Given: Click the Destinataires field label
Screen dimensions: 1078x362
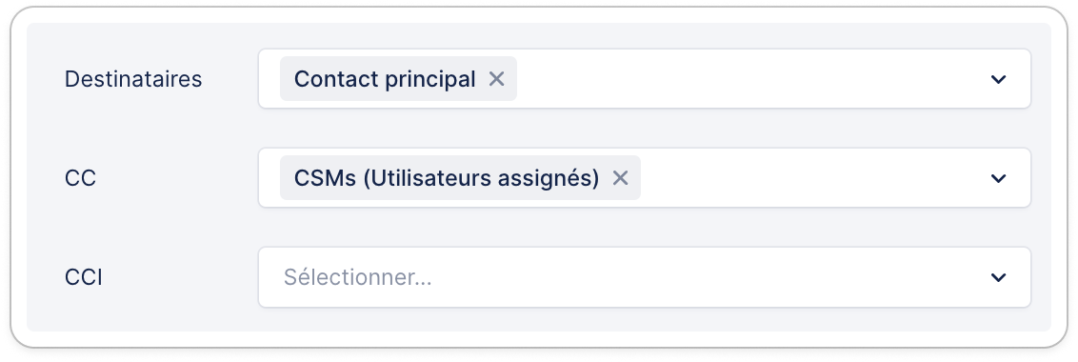Looking at the screenshot, I should [x=133, y=79].
